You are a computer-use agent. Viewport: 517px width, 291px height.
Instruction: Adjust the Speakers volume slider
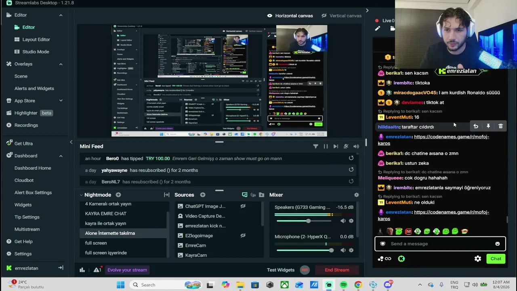pos(309,221)
